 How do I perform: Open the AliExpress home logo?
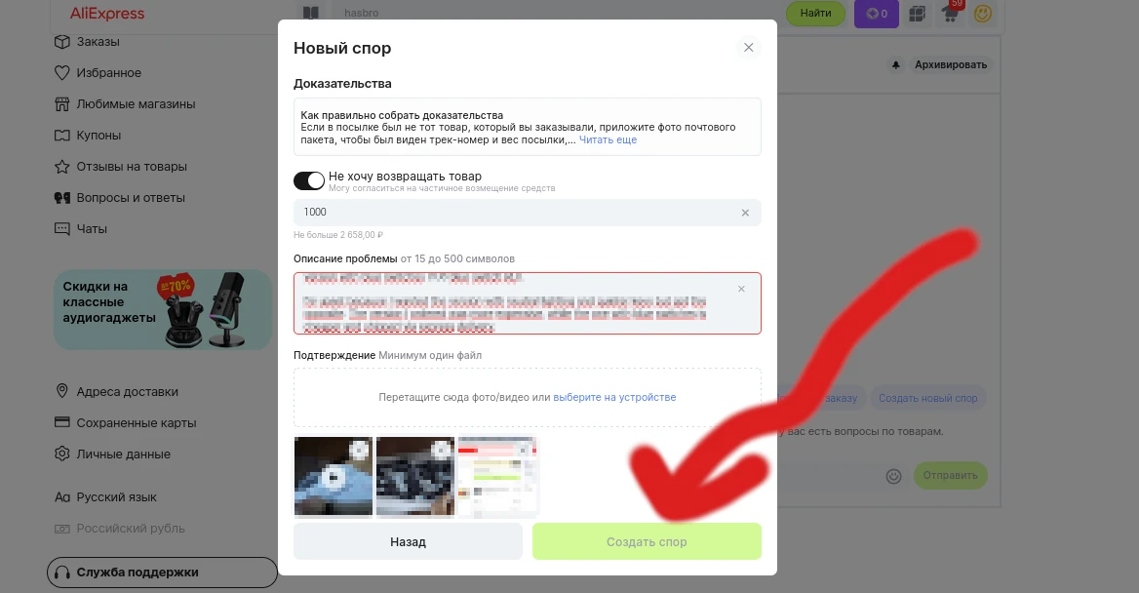[x=107, y=13]
